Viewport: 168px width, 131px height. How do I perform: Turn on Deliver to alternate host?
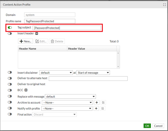pos(10,78)
